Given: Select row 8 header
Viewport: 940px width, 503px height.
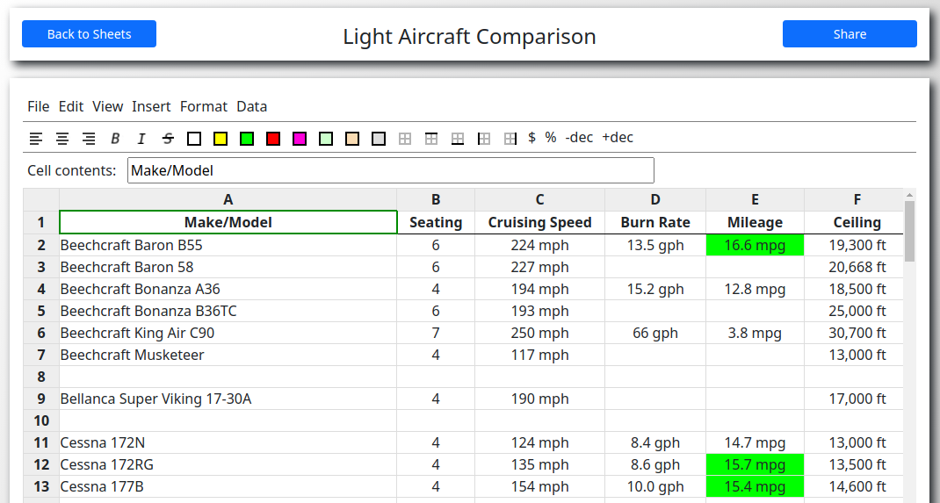Looking at the screenshot, I should coord(41,377).
